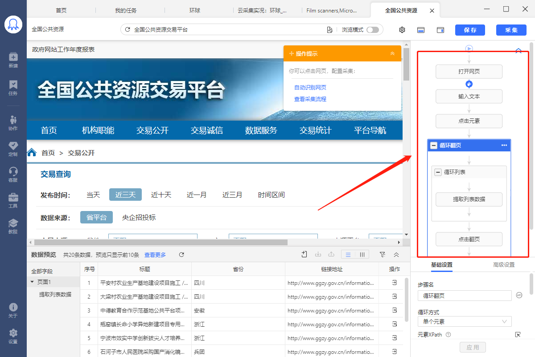The width and height of the screenshot is (535, 357).
Task: Click the 自动识别网页 link
Action: pos(310,87)
